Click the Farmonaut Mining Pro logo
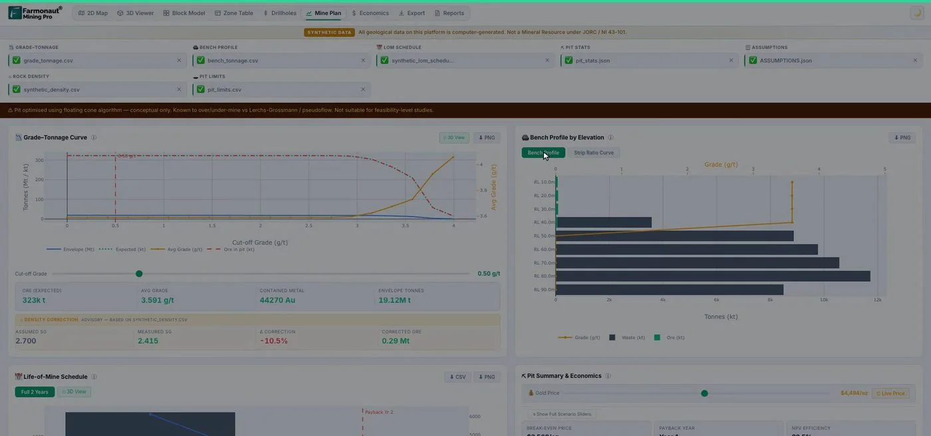Viewport: 931px width, 436px height. click(35, 13)
